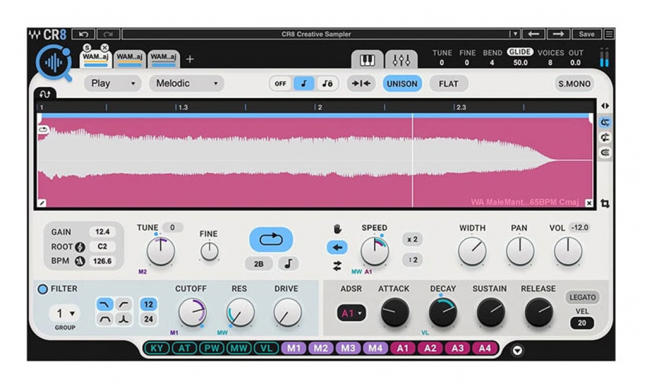
Task: Open the Play mode dropdown
Action: click(x=113, y=83)
